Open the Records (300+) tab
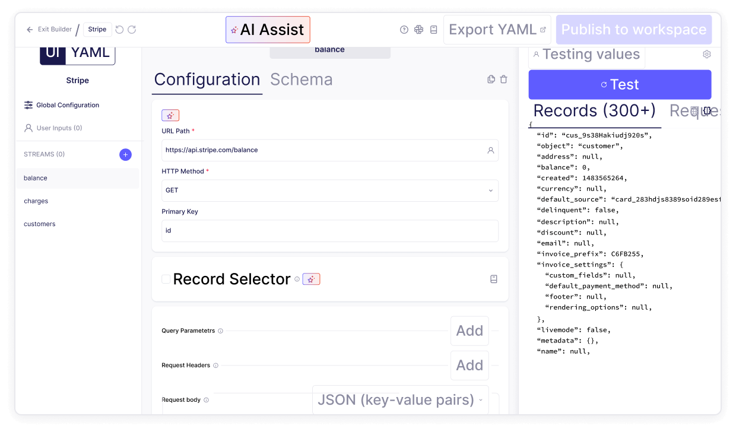Viewport: 736px width, 432px height. point(595,111)
